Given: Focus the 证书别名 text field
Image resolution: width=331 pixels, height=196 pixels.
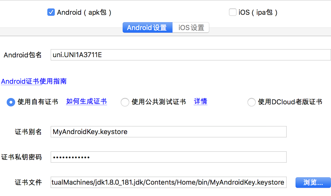Looking at the screenshot, I should (168, 132).
